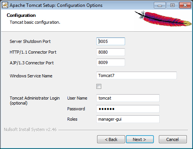Click the Password input box

coord(128,109)
